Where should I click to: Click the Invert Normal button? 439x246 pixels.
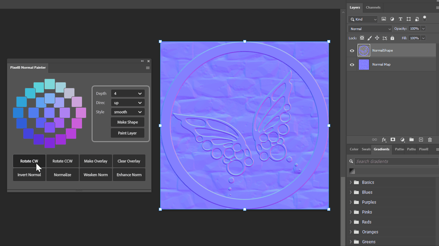29,175
